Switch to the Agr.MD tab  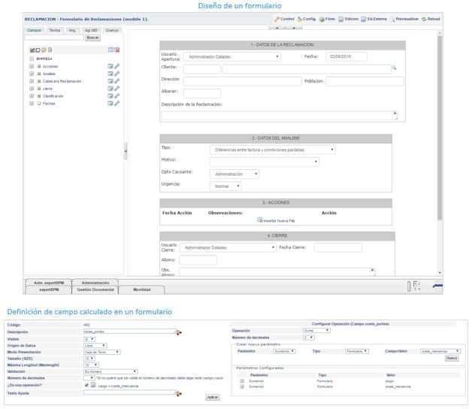[91, 30]
